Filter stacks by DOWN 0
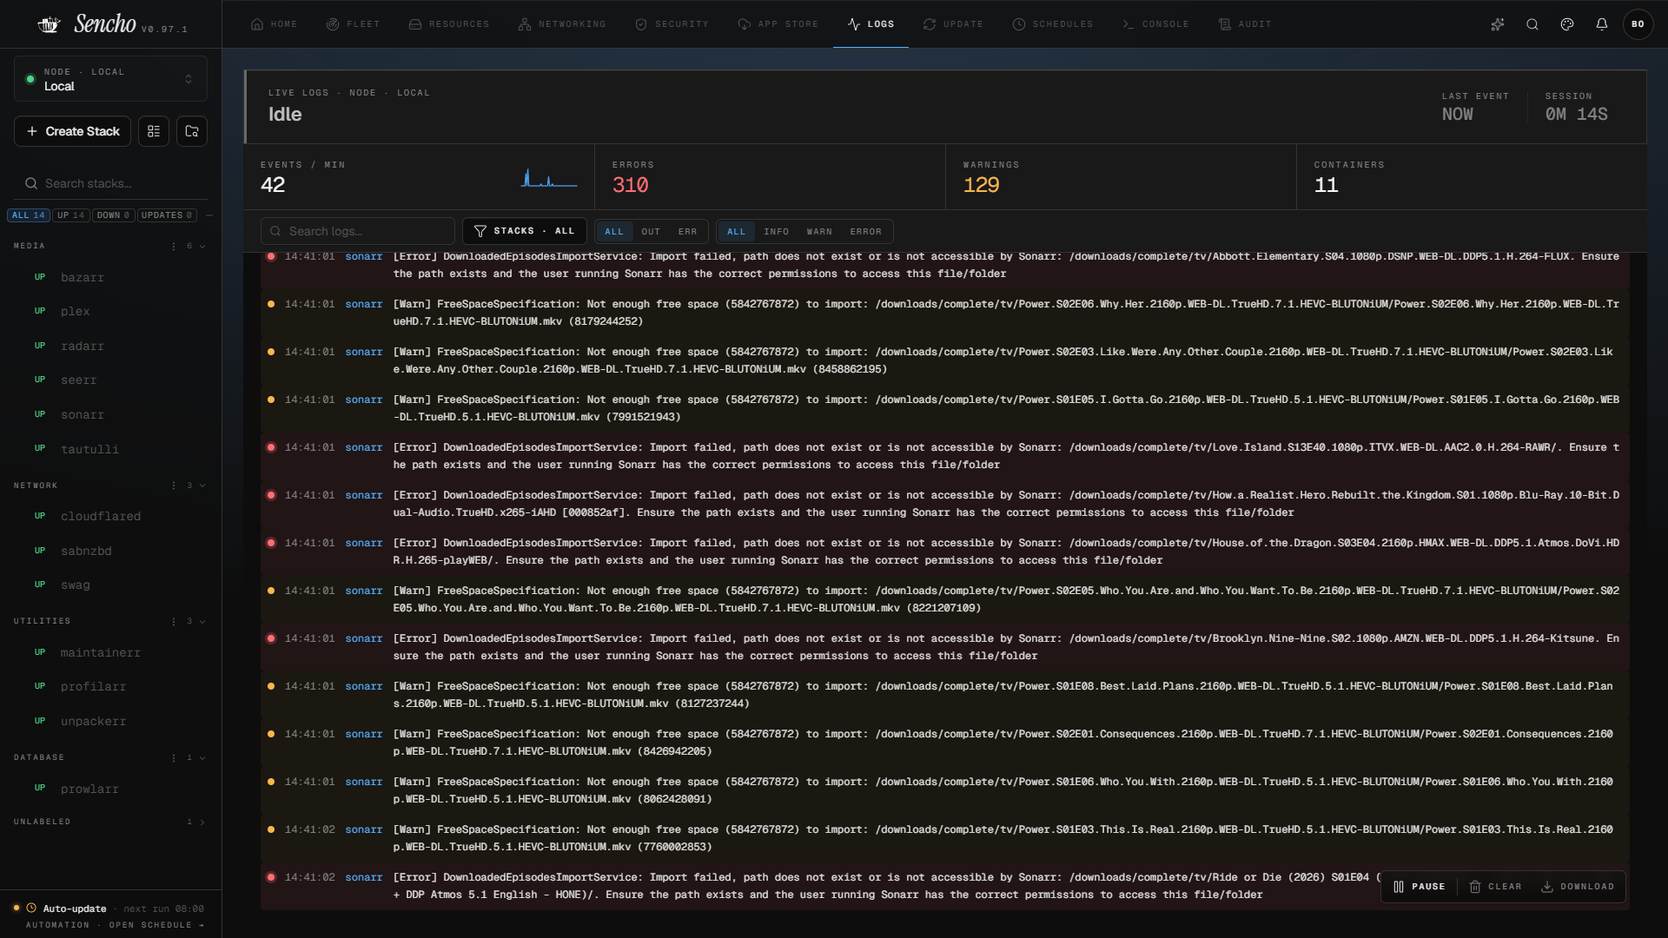The width and height of the screenshot is (1668, 938). click(114, 215)
